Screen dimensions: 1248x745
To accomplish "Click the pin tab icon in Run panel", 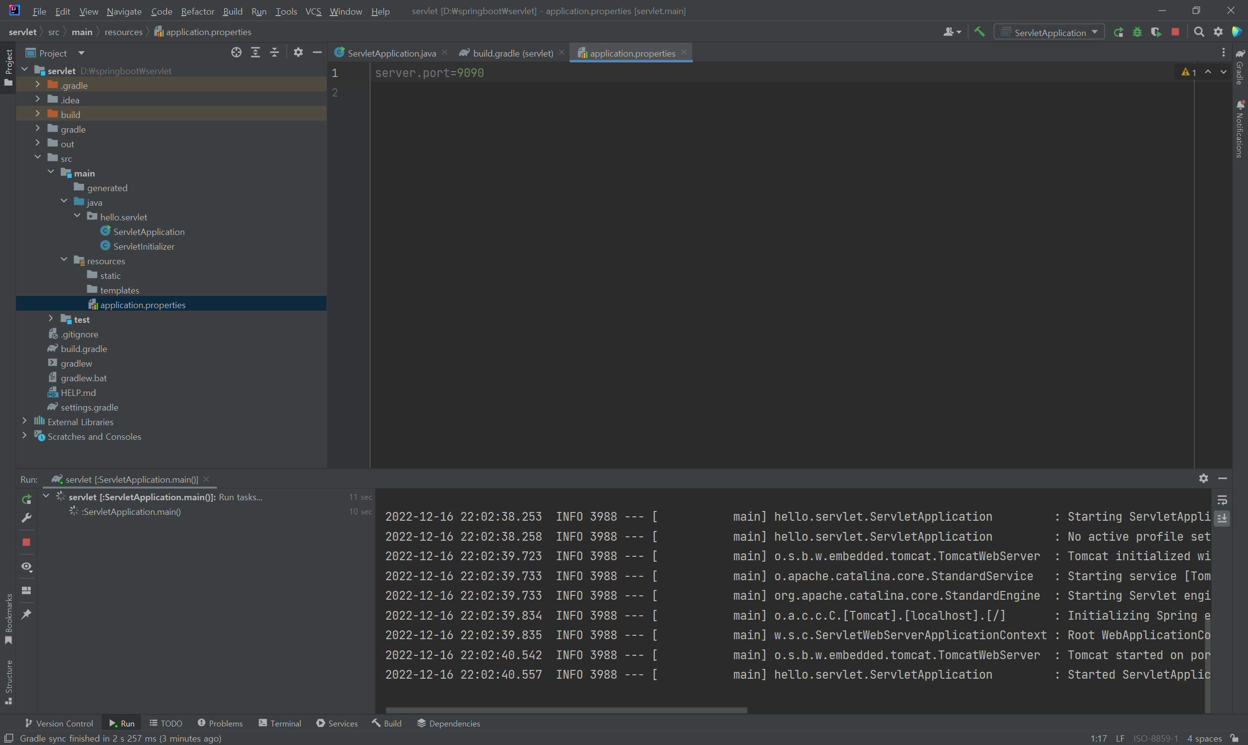I will [x=27, y=614].
